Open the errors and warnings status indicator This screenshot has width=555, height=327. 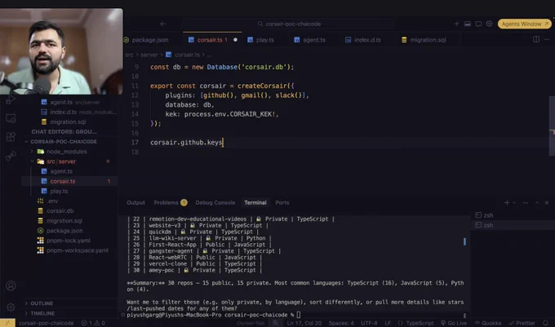pos(93,323)
